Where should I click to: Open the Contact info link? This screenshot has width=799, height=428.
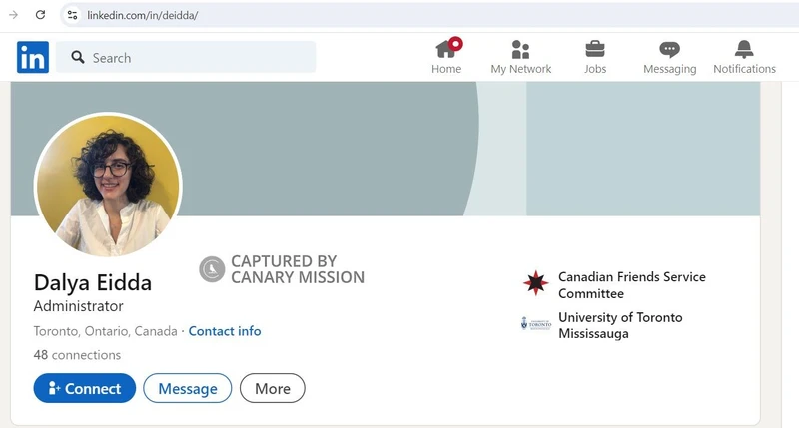[x=225, y=331]
